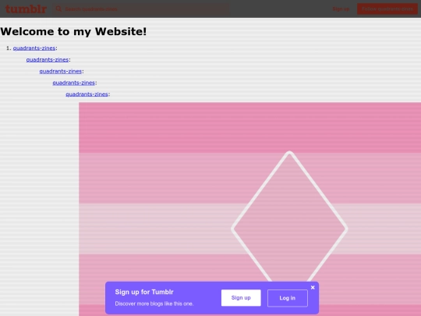Open fifth-level quadrants-zines link above image
The width and height of the screenshot is (421, 316).
pyautogui.click(x=87, y=94)
